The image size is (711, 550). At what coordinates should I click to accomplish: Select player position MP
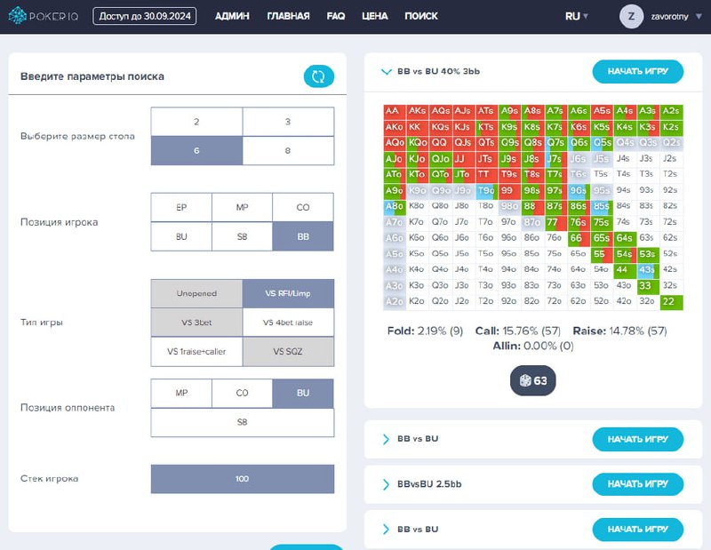[242, 207]
